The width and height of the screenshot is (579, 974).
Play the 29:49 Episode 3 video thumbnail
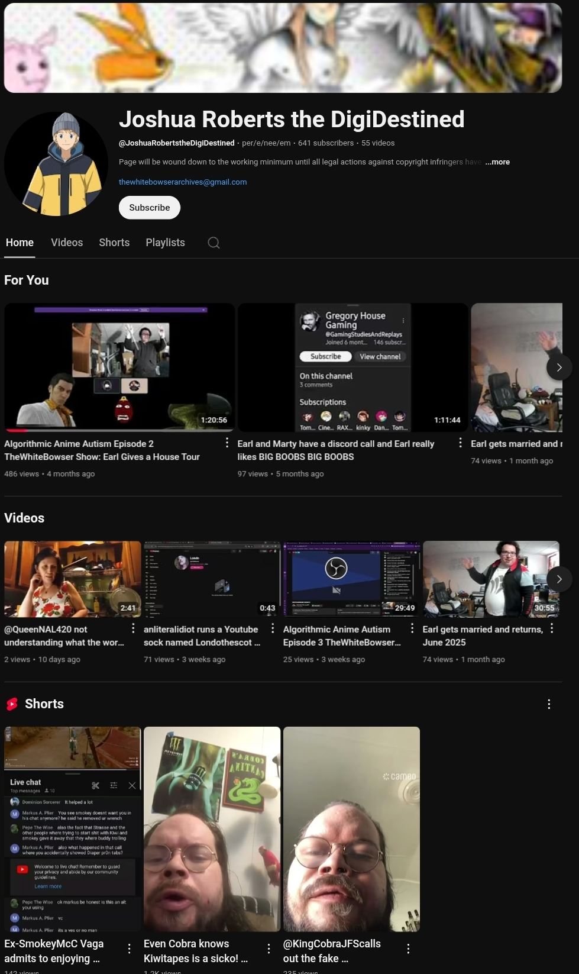[352, 579]
